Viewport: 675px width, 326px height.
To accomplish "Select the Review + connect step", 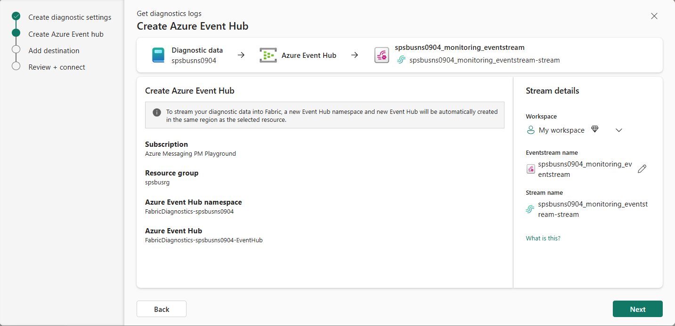I will pyautogui.click(x=57, y=67).
